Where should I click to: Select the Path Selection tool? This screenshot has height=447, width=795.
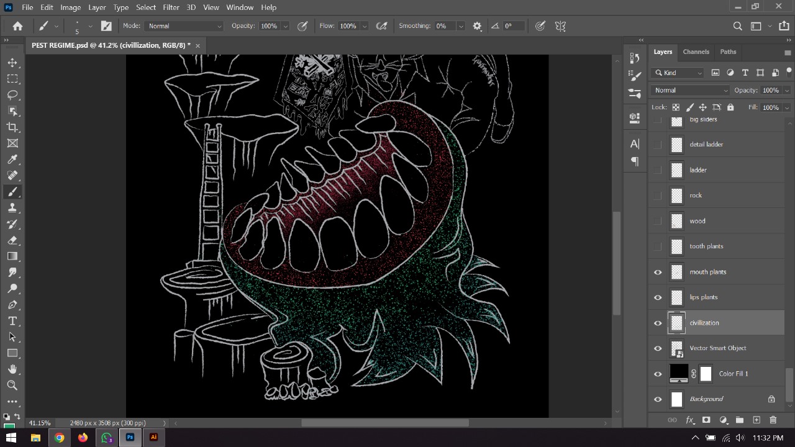[x=12, y=337]
